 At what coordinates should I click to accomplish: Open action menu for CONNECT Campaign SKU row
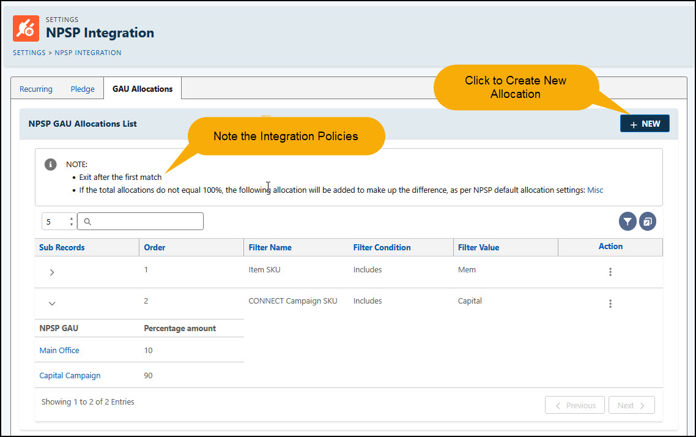tap(610, 304)
